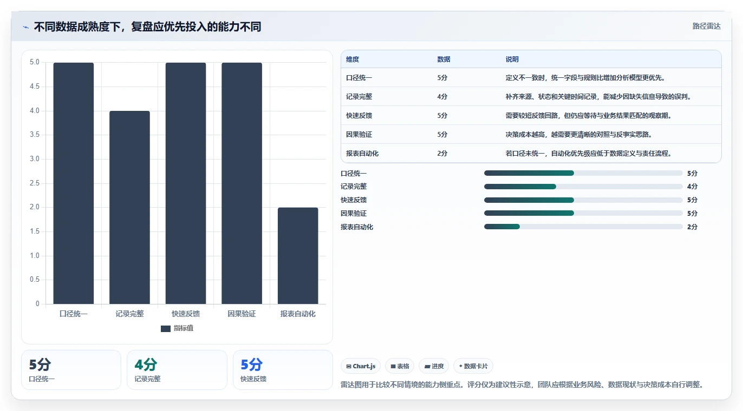Select the 记录完整 cell in the table's dimension column
This screenshot has width=743, height=411.
point(359,97)
